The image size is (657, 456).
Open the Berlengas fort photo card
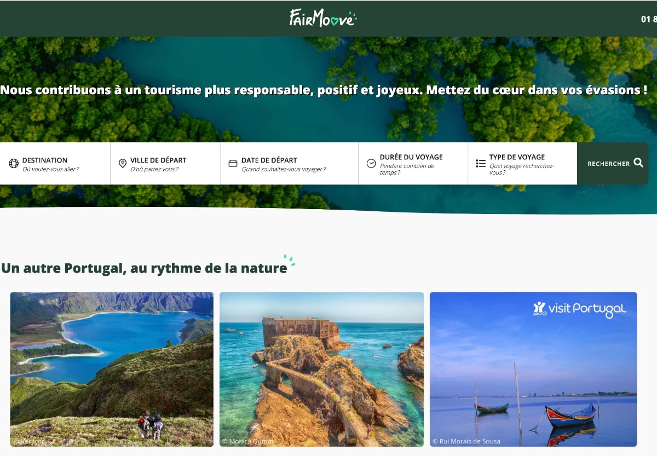322,370
